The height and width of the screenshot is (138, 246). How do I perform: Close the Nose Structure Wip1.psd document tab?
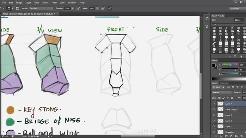pyautogui.click(x=57, y=14)
